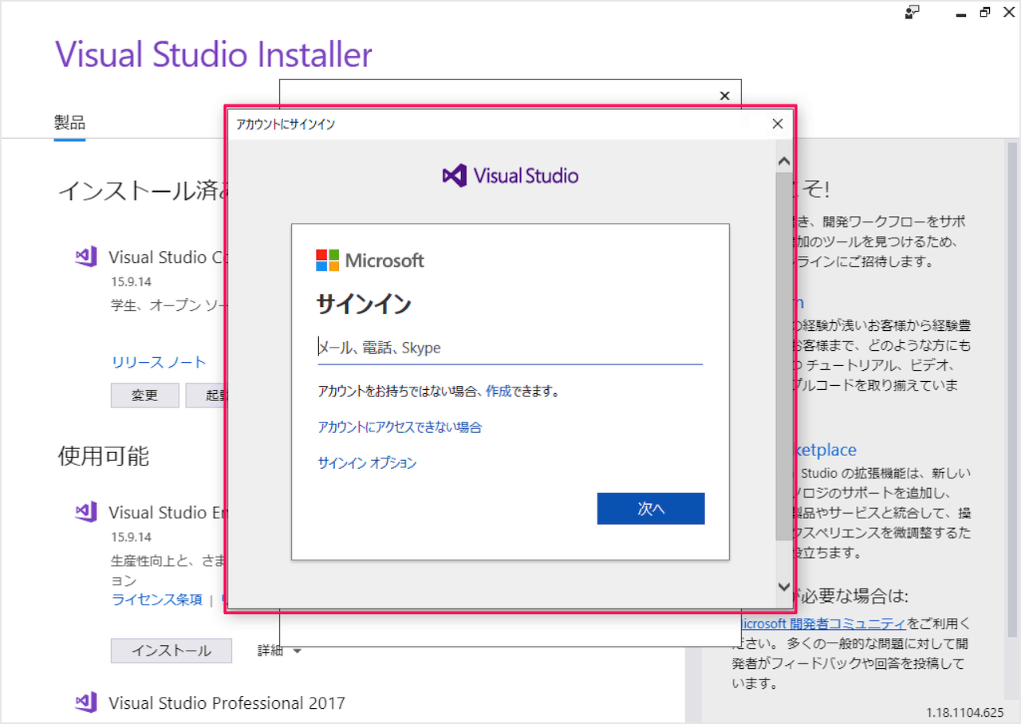Click the Visual Studio Community product icon
Viewport: 1021px width, 724px height.
(x=85, y=257)
